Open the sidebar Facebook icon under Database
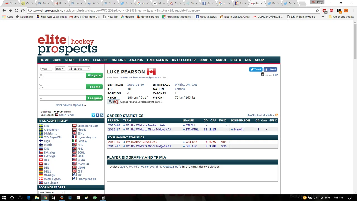 point(98,115)
